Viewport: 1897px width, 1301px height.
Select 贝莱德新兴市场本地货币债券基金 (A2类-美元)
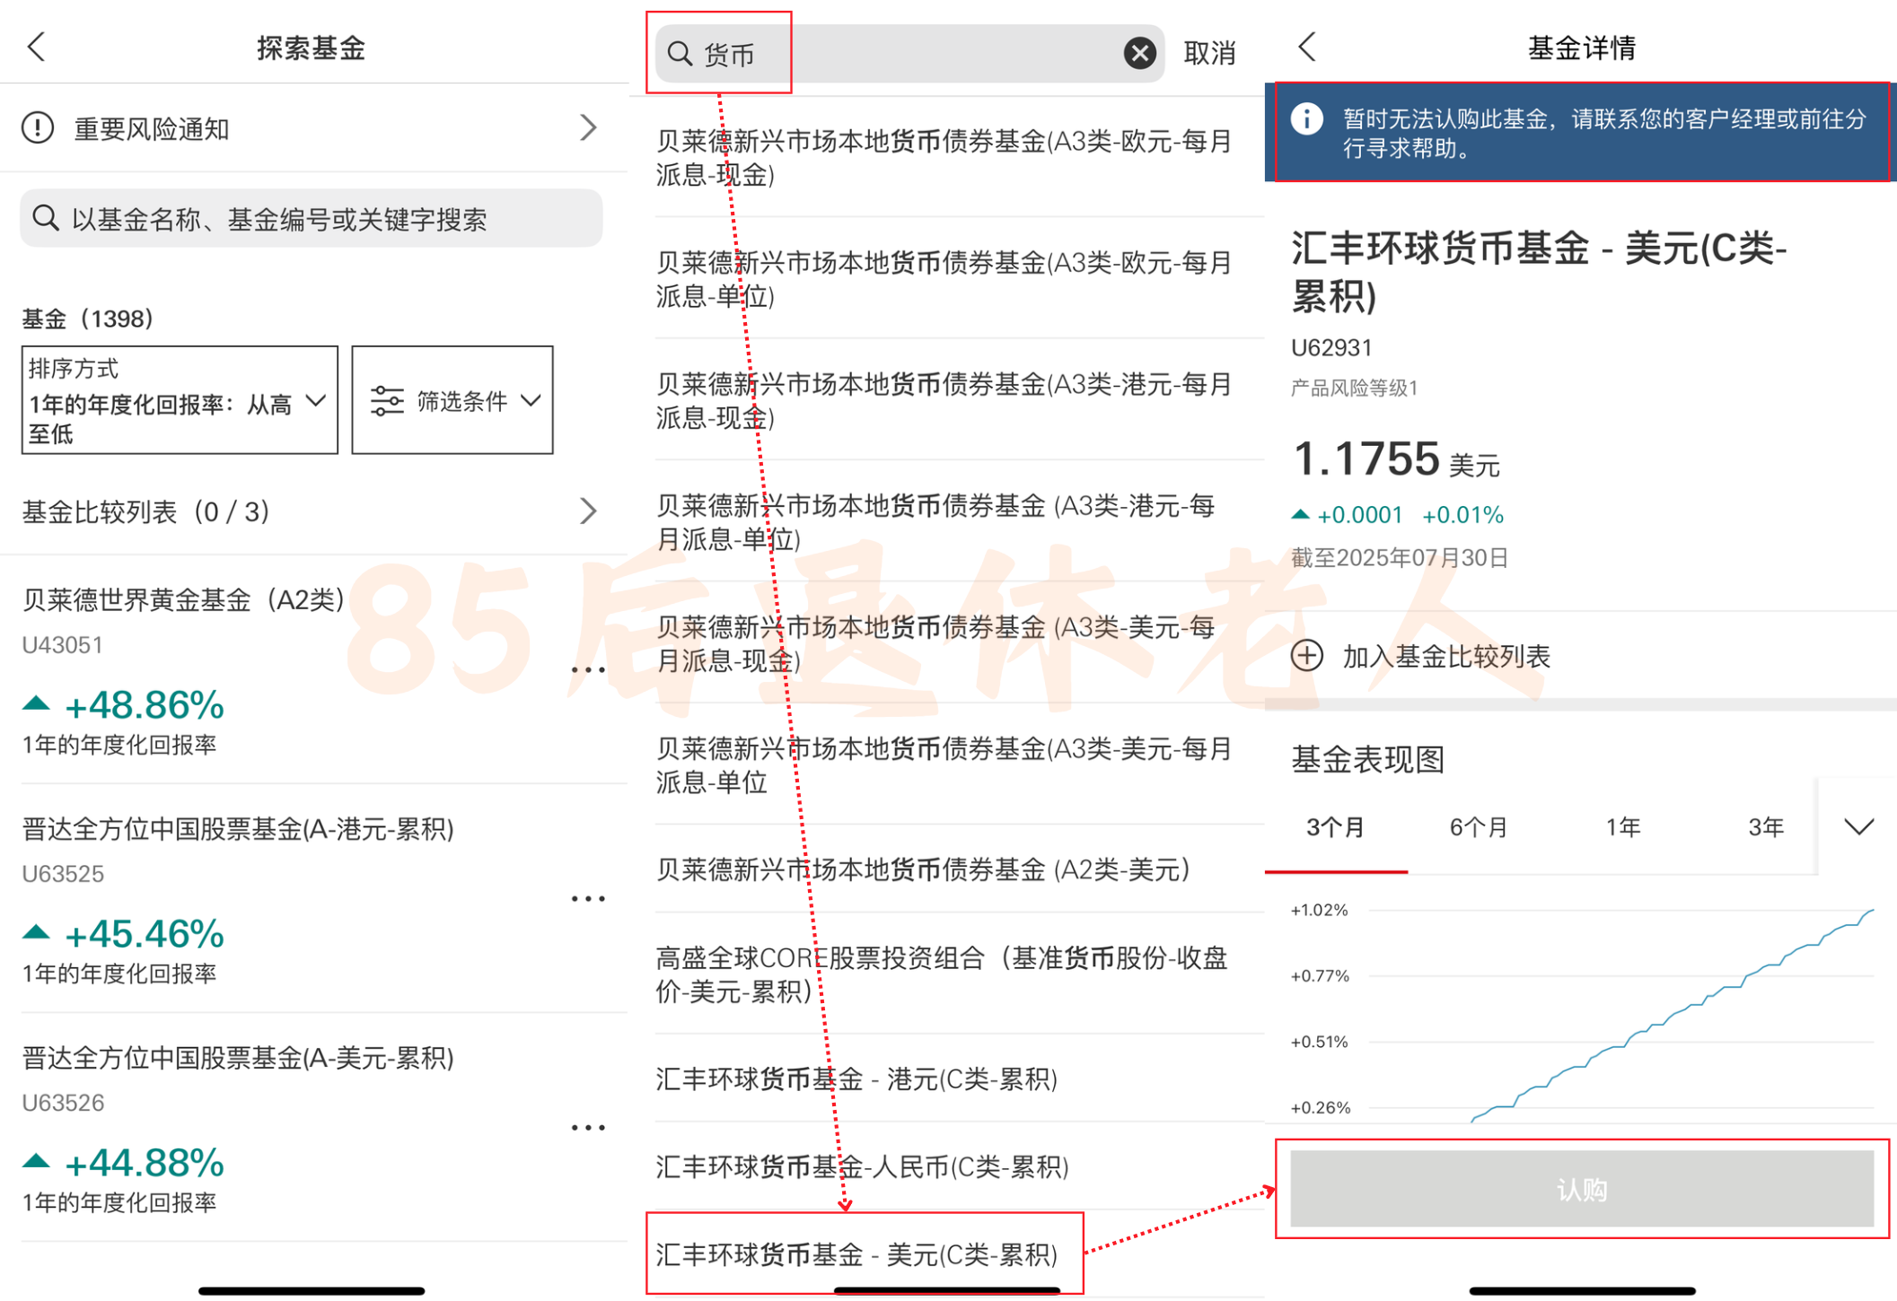pos(924,869)
